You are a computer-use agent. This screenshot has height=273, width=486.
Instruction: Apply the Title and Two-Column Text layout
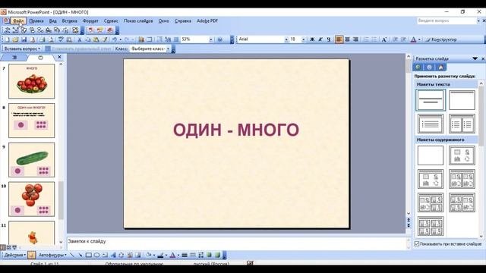462,124
